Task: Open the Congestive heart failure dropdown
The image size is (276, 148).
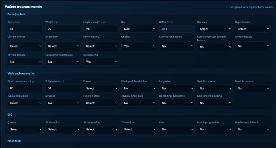Action: click(63, 62)
